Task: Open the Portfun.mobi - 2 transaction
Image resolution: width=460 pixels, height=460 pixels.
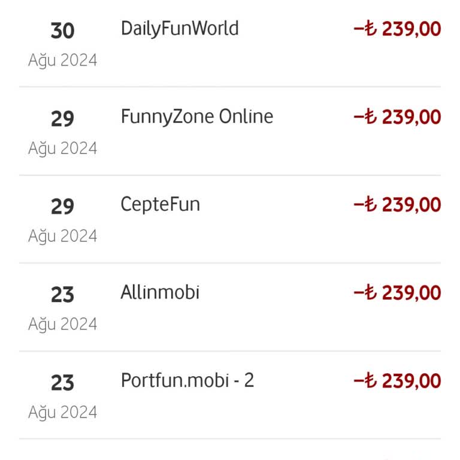Action: pos(187,380)
